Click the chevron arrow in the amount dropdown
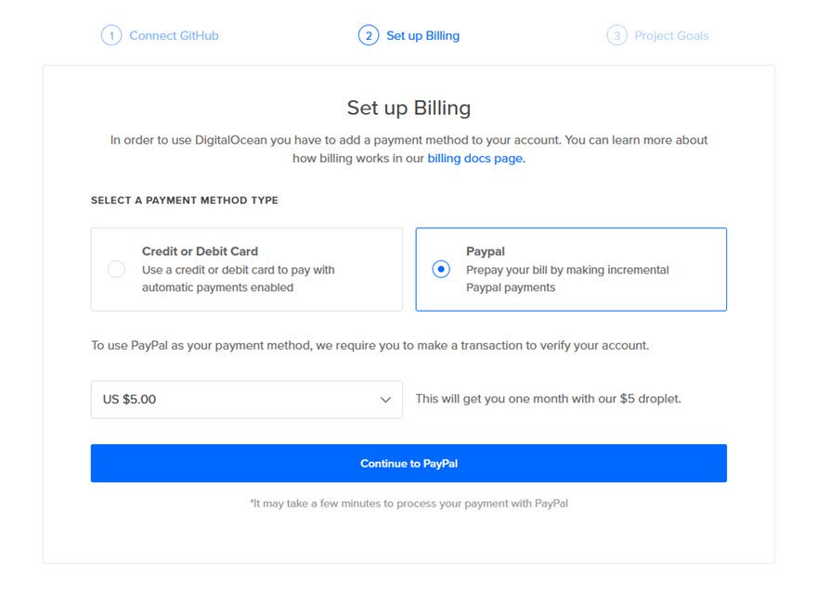Image resolution: width=817 pixels, height=601 pixels. point(385,400)
